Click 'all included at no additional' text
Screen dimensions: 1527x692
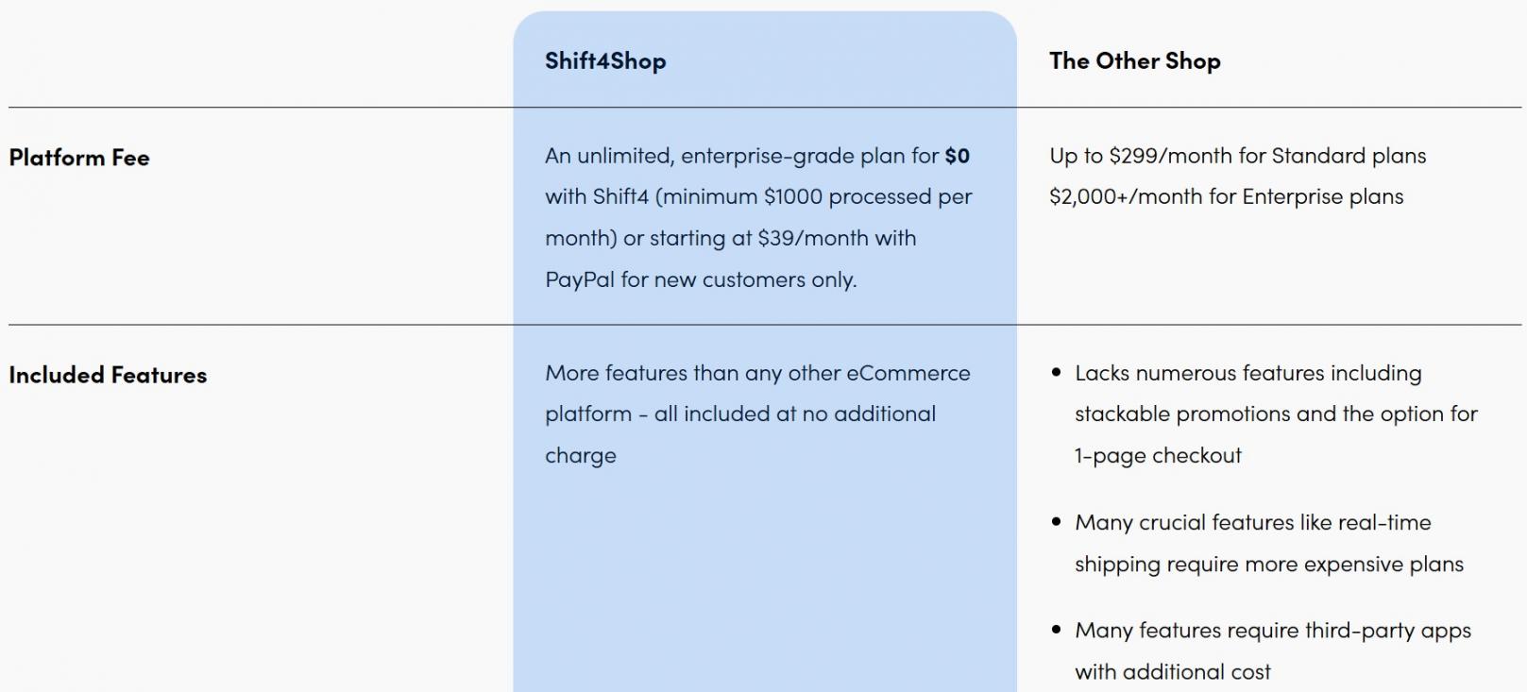click(x=794, y=414)
